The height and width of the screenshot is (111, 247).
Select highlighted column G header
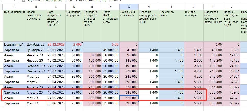[x=129, y=7]
